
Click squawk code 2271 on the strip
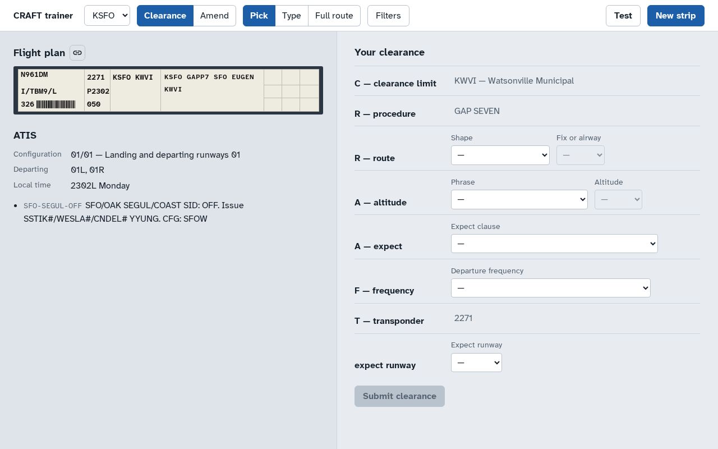(96, 77)
